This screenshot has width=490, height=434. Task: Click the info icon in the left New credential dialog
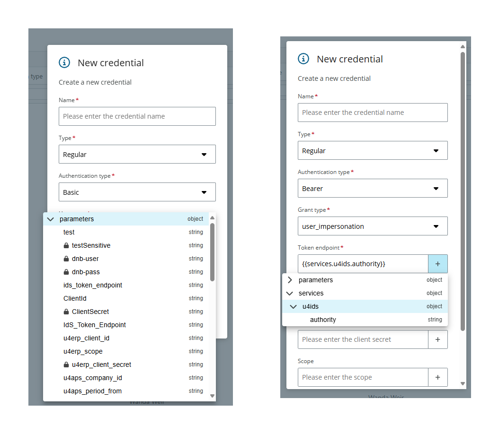tap(64, 62)
